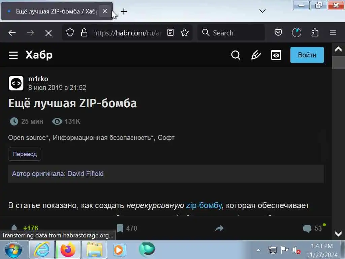
Task: Open Windows Explorer folder from taskbar
Action: tap(94, 250)
